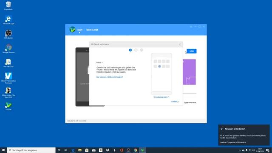Open the Mein Gerät tab

(92, 30)
